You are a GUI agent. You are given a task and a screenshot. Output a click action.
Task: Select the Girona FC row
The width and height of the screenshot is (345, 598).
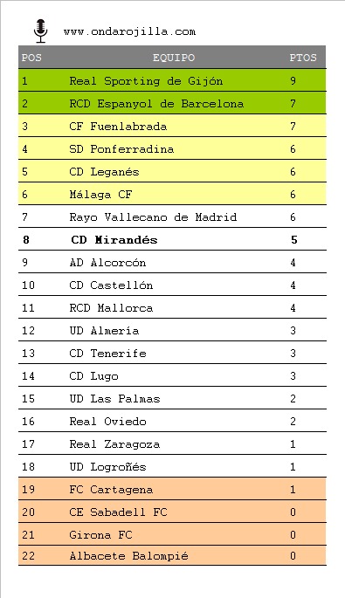172,534
